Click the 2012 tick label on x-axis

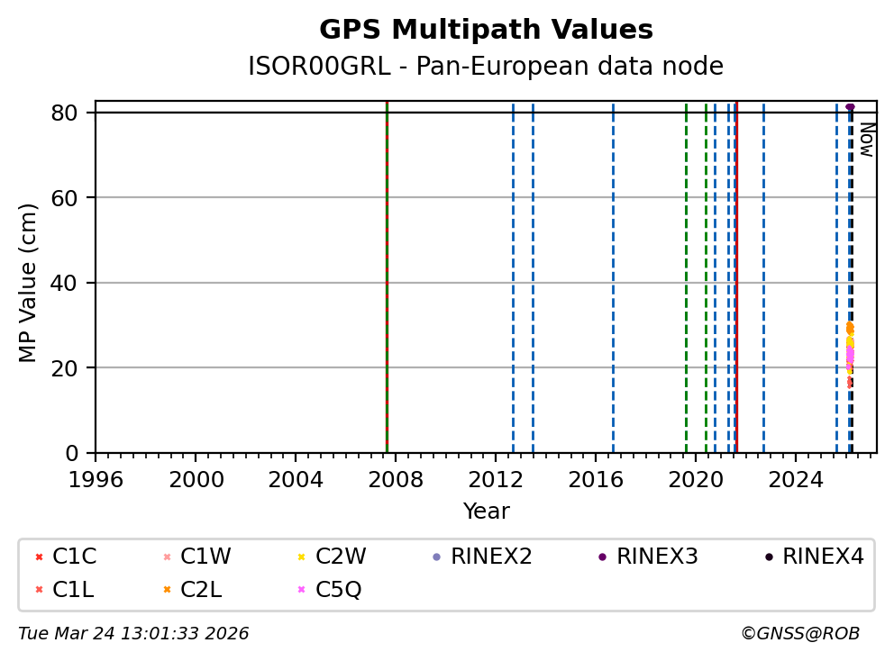(x=496, y=479)
